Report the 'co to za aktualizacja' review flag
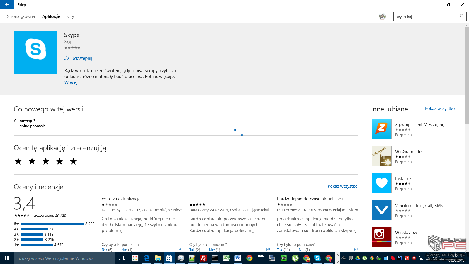This screenshot has width=469, height=264. (181, 249)
